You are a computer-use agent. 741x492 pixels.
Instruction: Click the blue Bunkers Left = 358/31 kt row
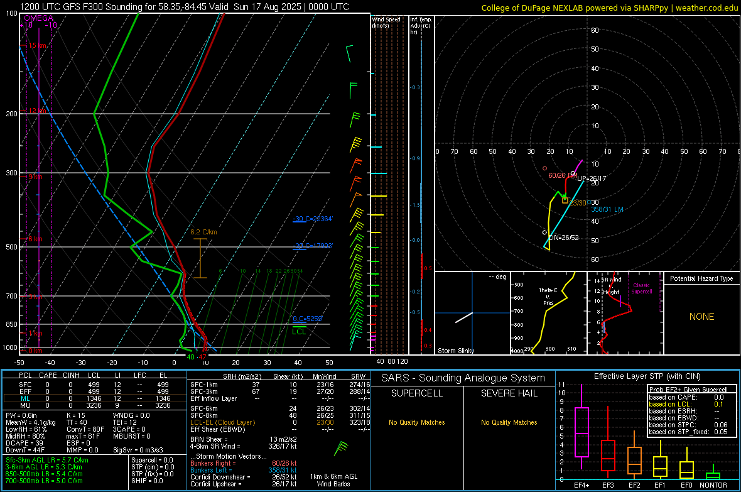pyautogui.click(x=244, y=470)
